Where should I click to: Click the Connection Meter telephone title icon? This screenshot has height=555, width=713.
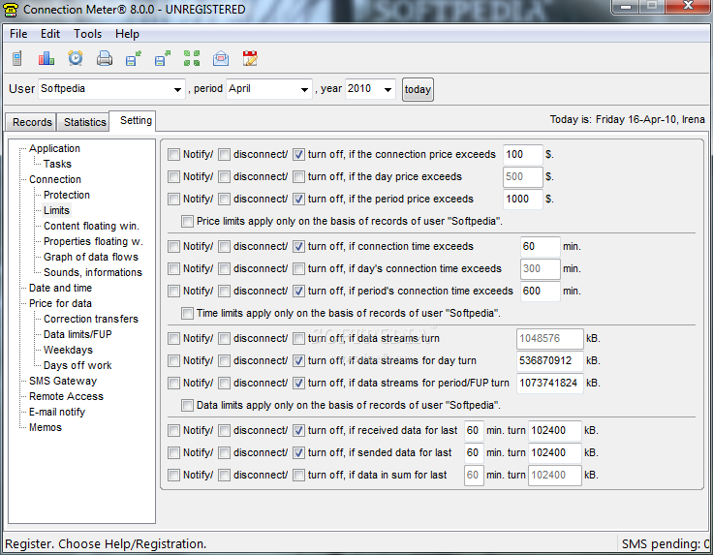tap(11, 10)
